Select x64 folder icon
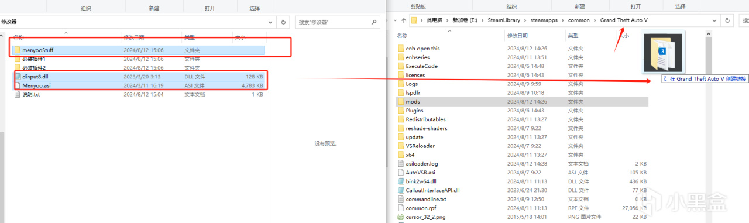This screenshot has width=749, height=223. (401, 155)
